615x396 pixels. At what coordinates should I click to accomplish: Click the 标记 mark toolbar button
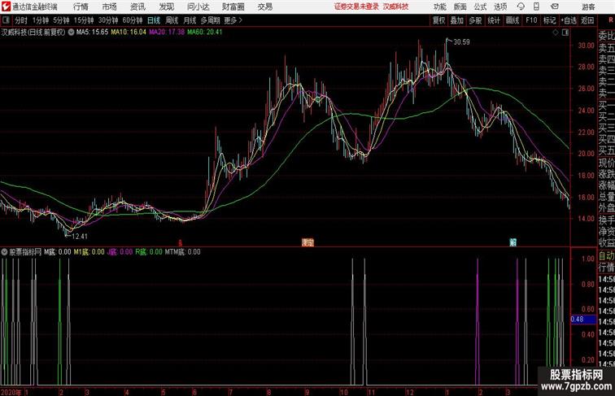[x=549, y=20]
